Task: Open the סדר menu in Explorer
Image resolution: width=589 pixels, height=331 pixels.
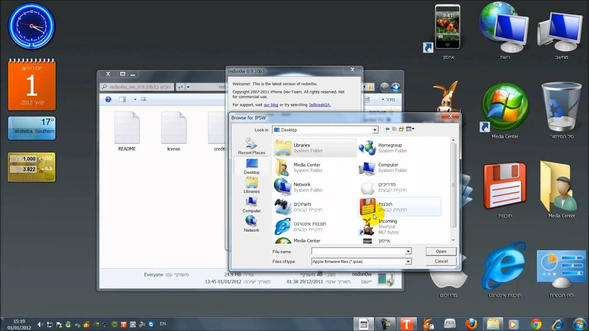Action: pos(389,99)
